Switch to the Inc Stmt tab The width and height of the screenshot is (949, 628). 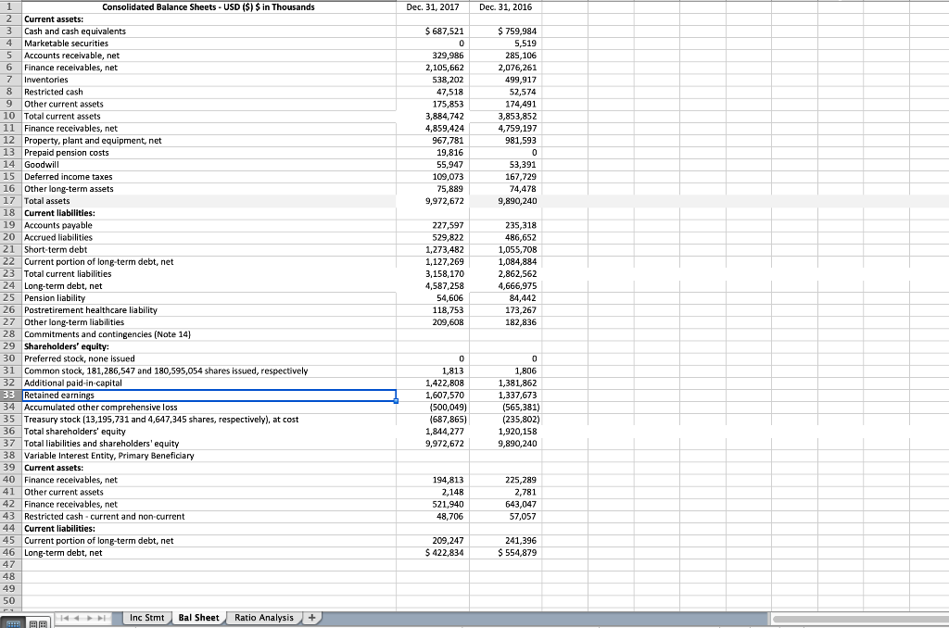point(146,617)
